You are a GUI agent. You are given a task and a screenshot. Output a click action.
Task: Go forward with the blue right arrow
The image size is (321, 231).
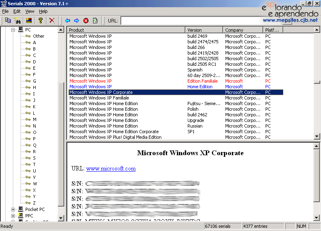pyautogui.click(x=77, y=21)
